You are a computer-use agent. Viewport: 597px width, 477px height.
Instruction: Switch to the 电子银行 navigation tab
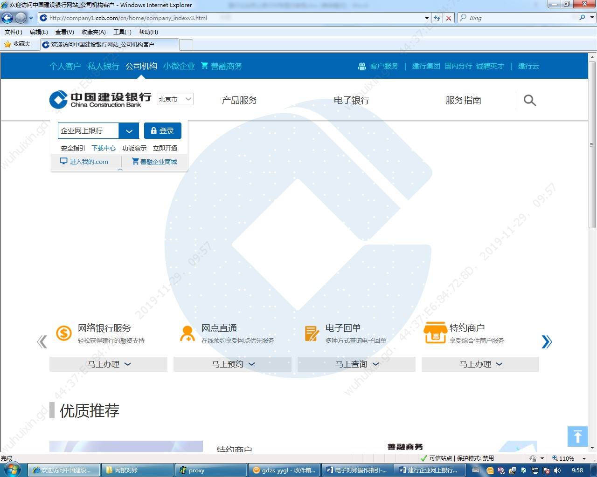pyautogui.click(x=351, y=100)
